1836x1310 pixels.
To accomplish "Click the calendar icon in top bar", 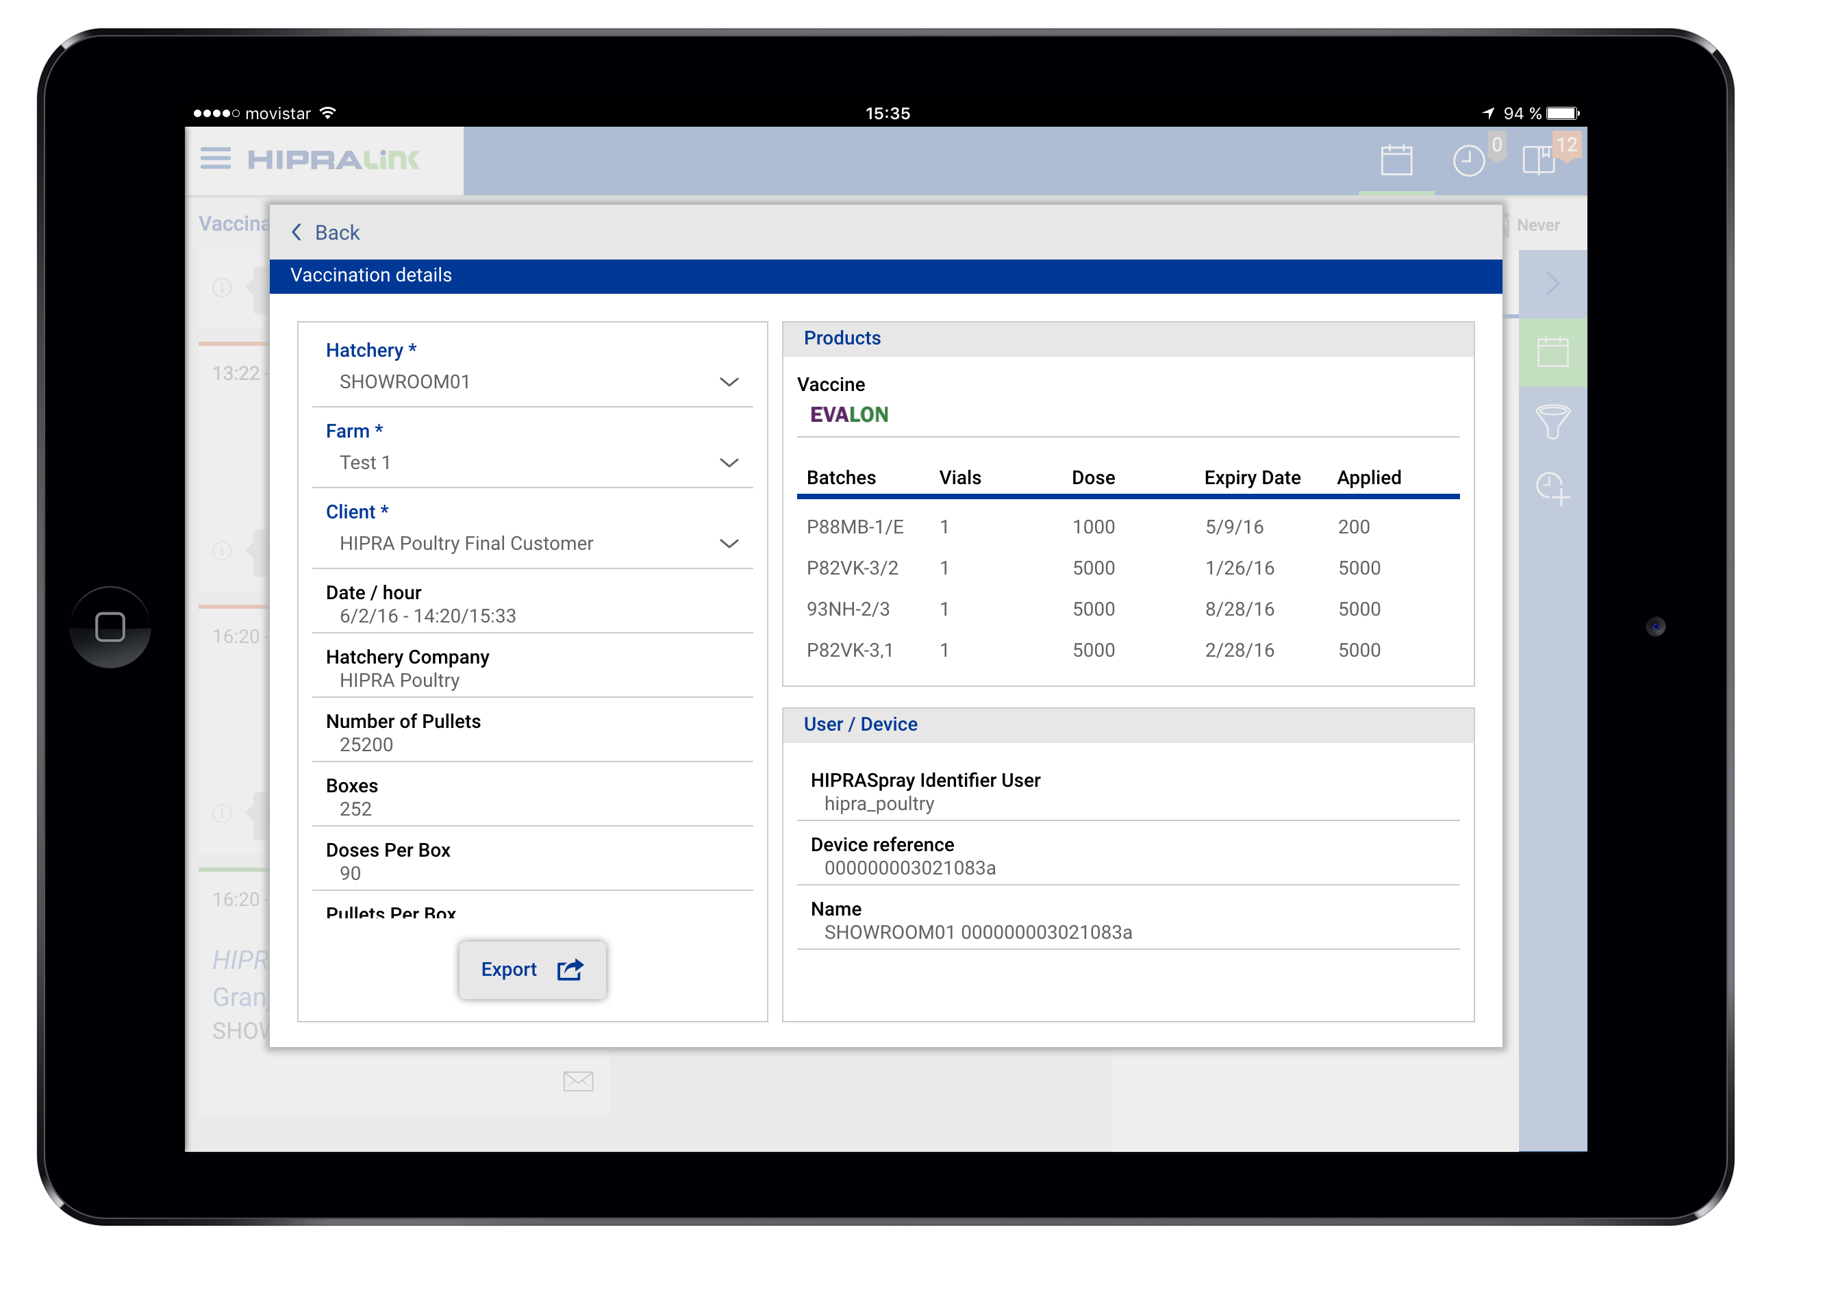I will coord(1396,160).
